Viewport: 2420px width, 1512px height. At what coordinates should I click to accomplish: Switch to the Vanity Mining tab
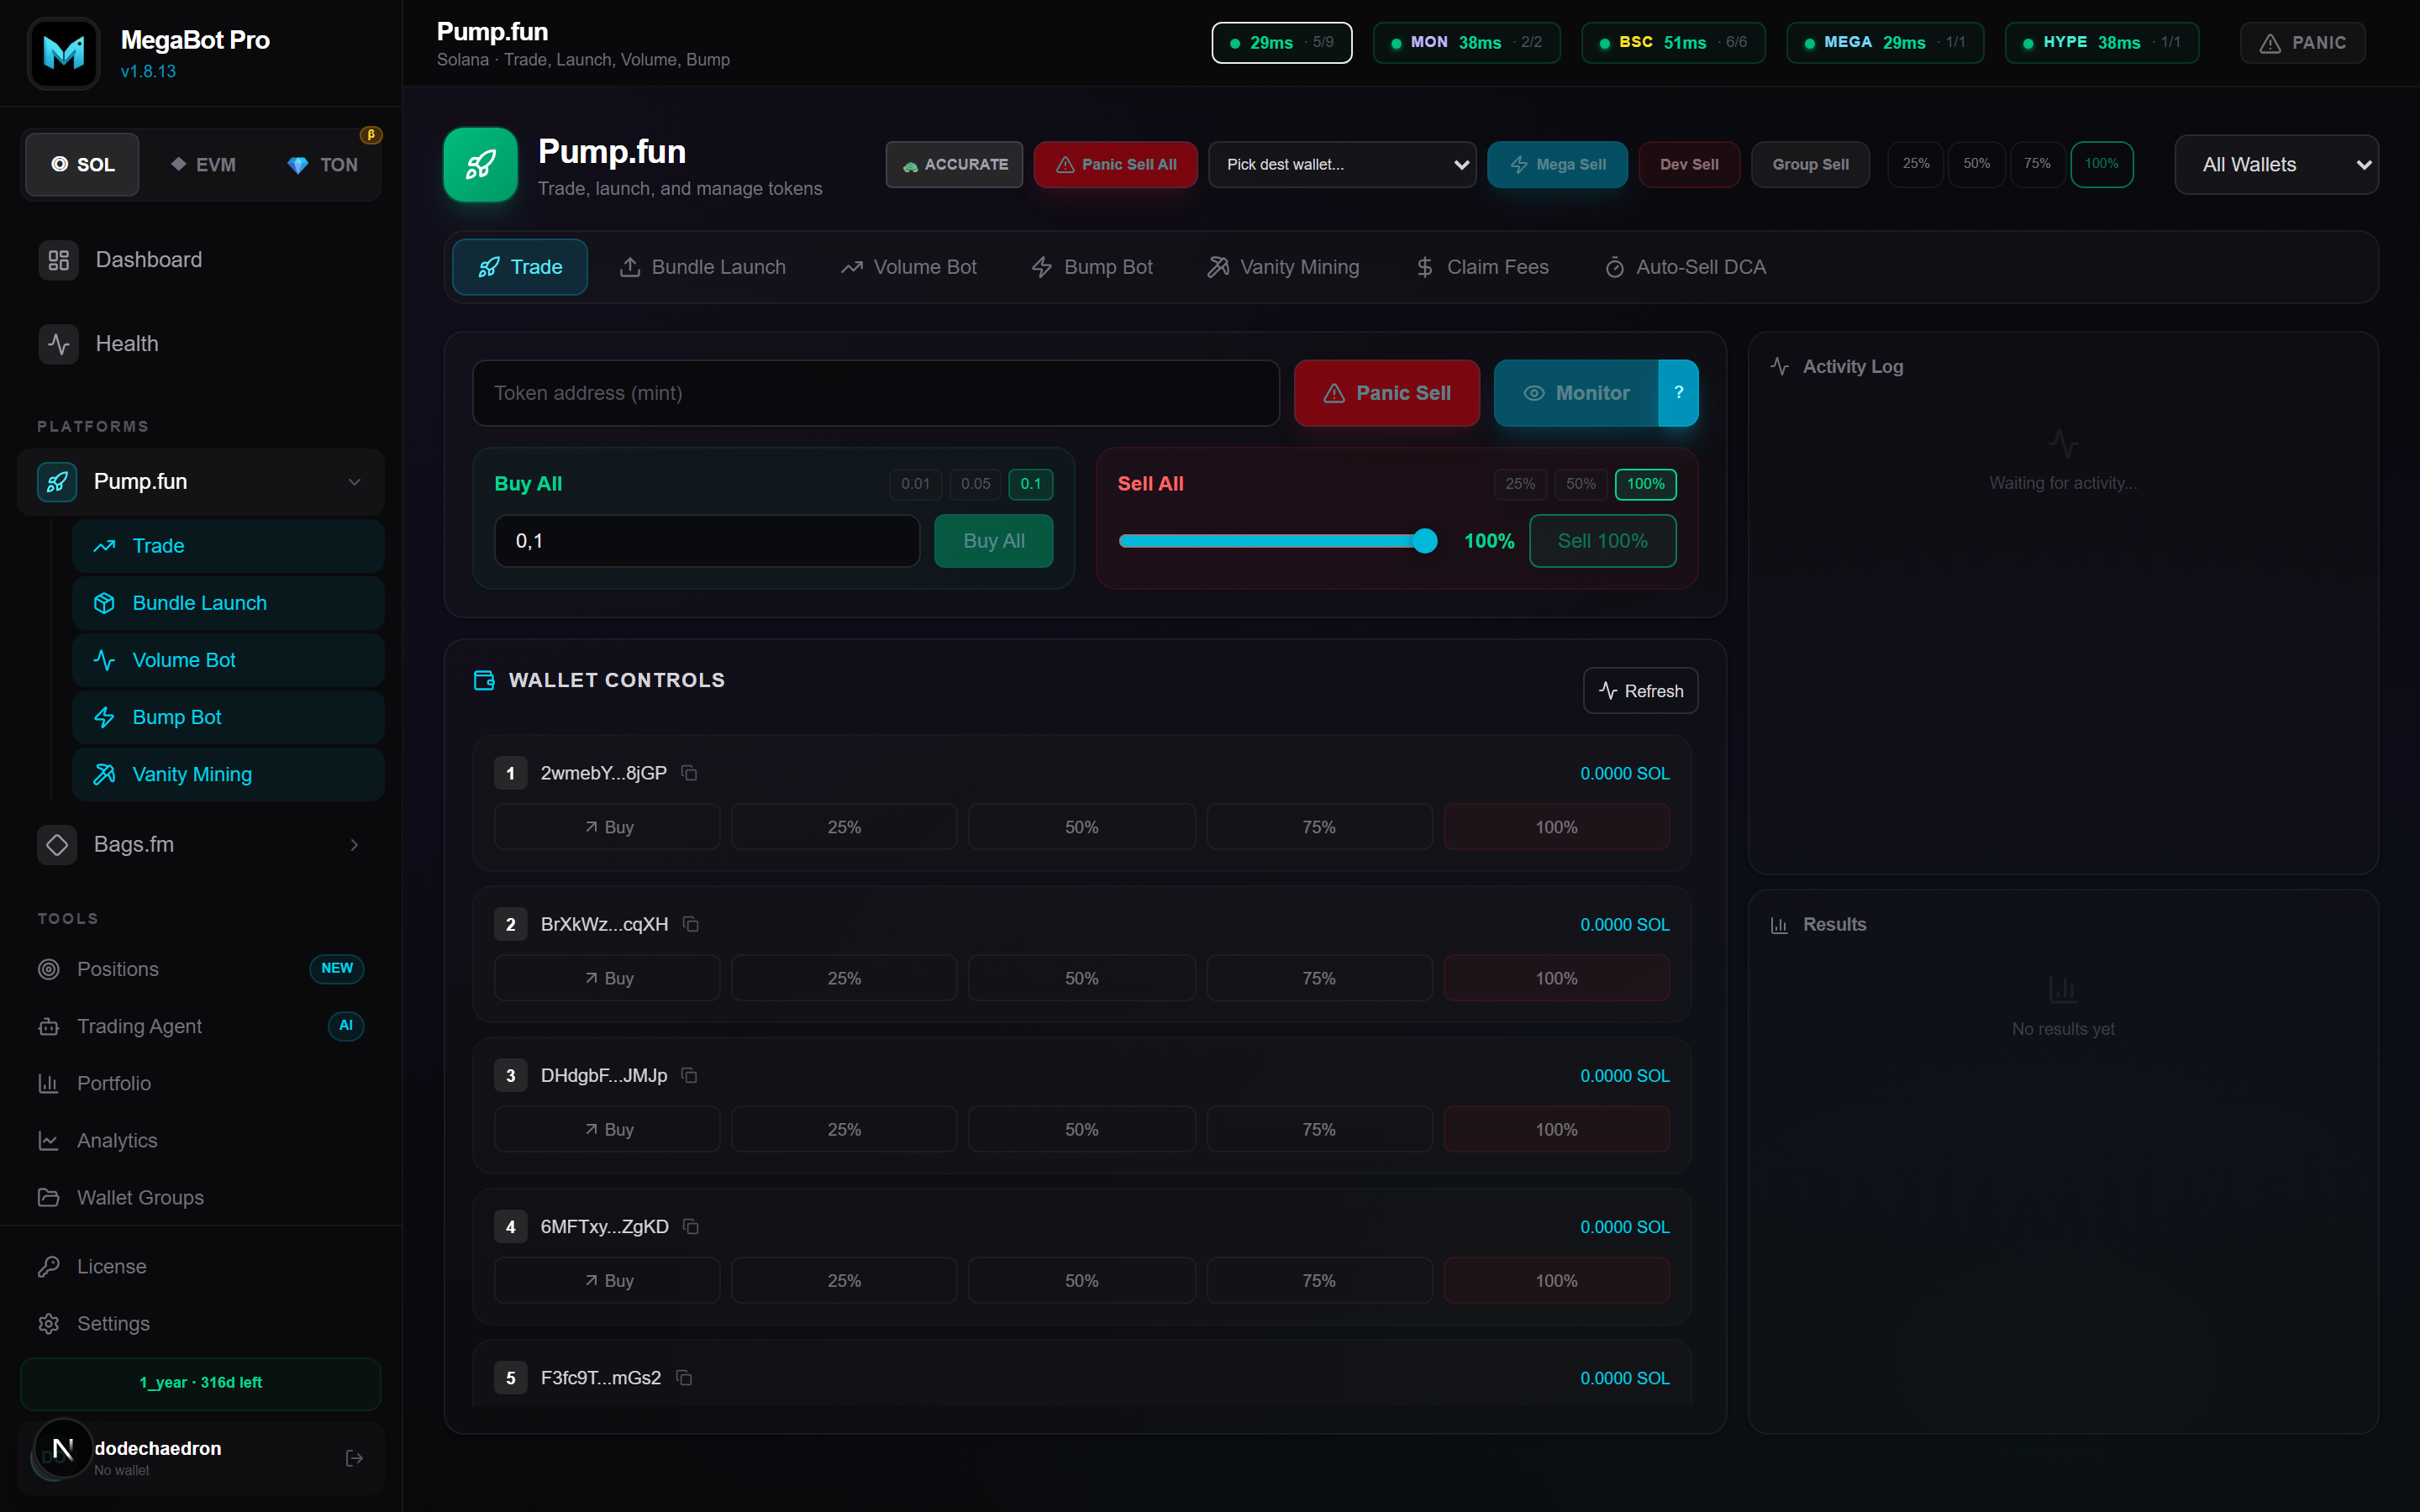tap(1283, 267)
